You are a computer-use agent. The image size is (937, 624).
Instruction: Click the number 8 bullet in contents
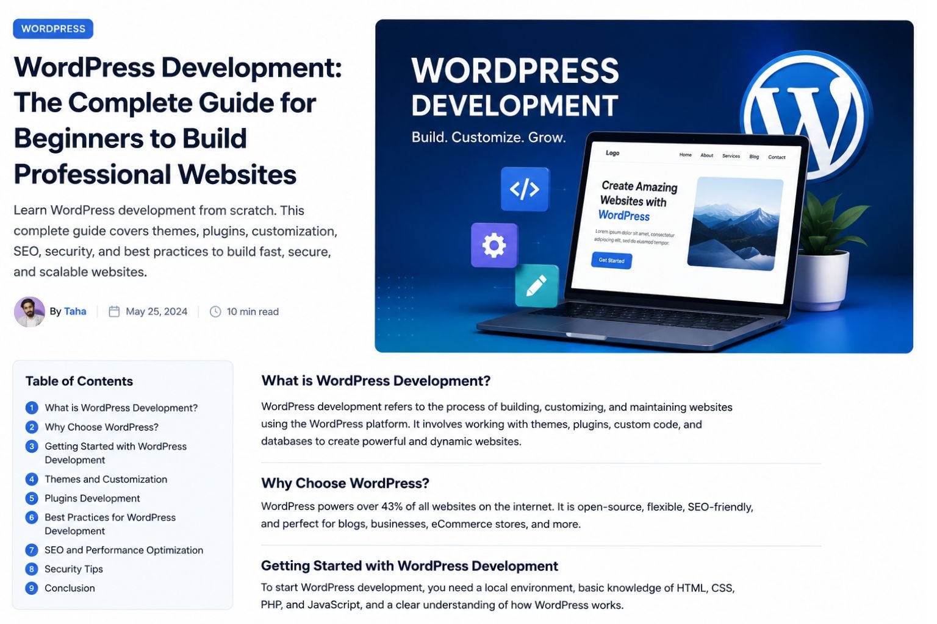32,569
